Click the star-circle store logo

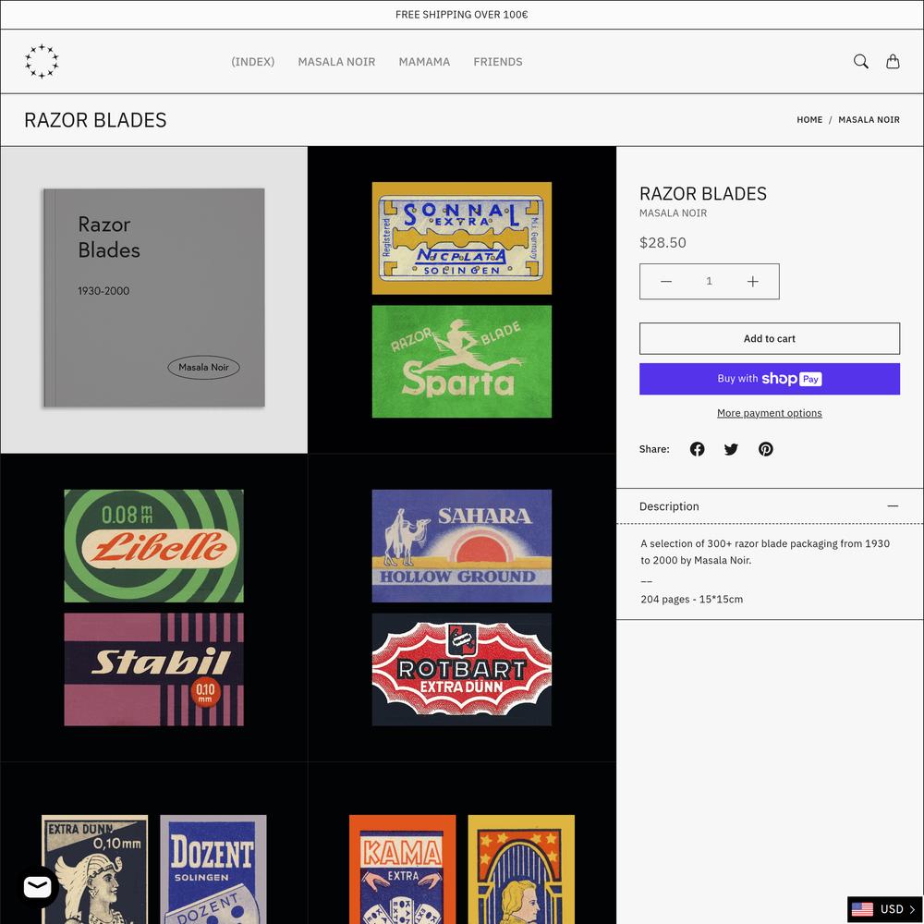[x=42, y=61]
